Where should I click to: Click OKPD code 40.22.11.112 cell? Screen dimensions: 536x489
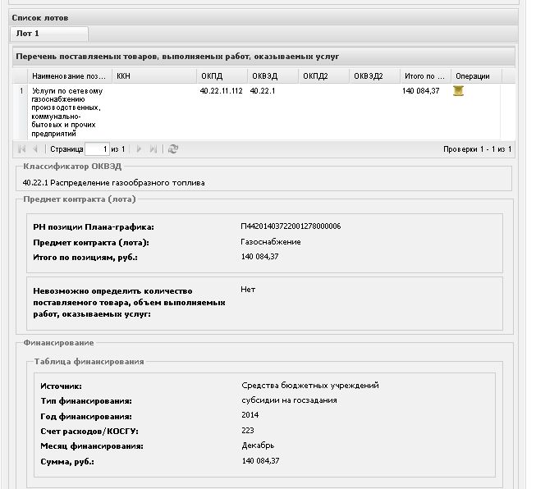pos(221,91)
